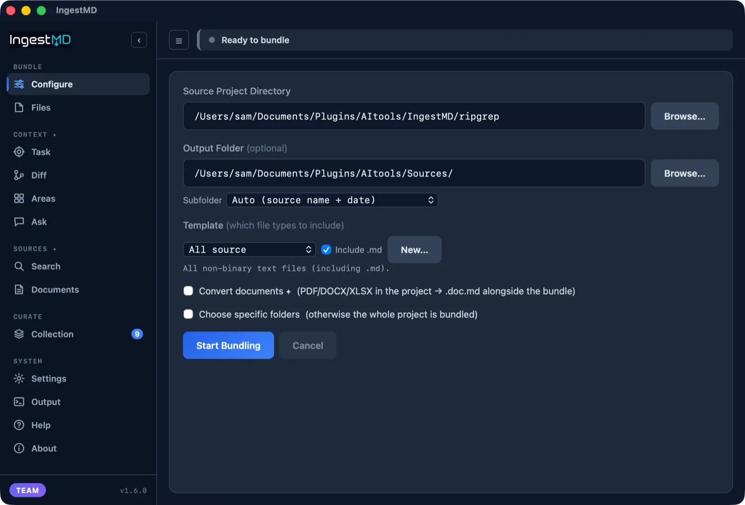The width and height of the screenshot is (745, 505).
Task: Open the Task context item
Action: 78,152
